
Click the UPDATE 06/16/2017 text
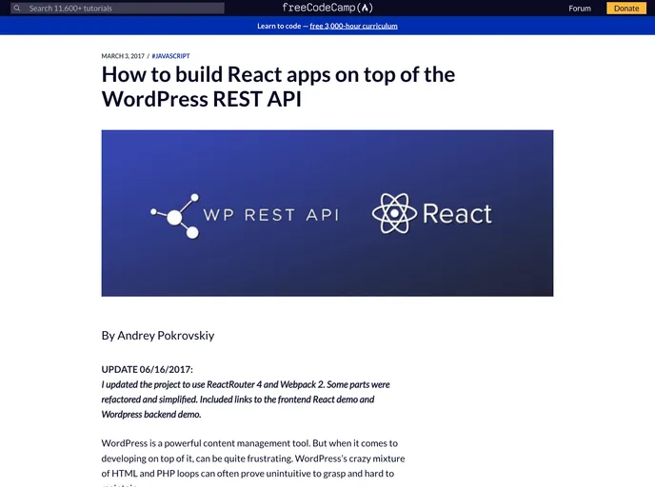point(147,369)
